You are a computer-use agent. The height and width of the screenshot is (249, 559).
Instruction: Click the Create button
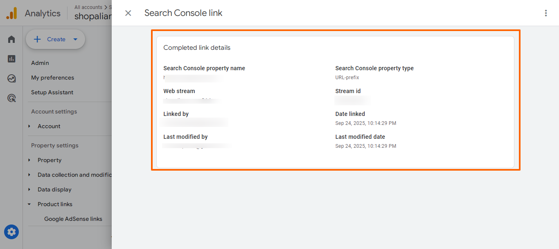pyautogui.click(x=50, y=39)
